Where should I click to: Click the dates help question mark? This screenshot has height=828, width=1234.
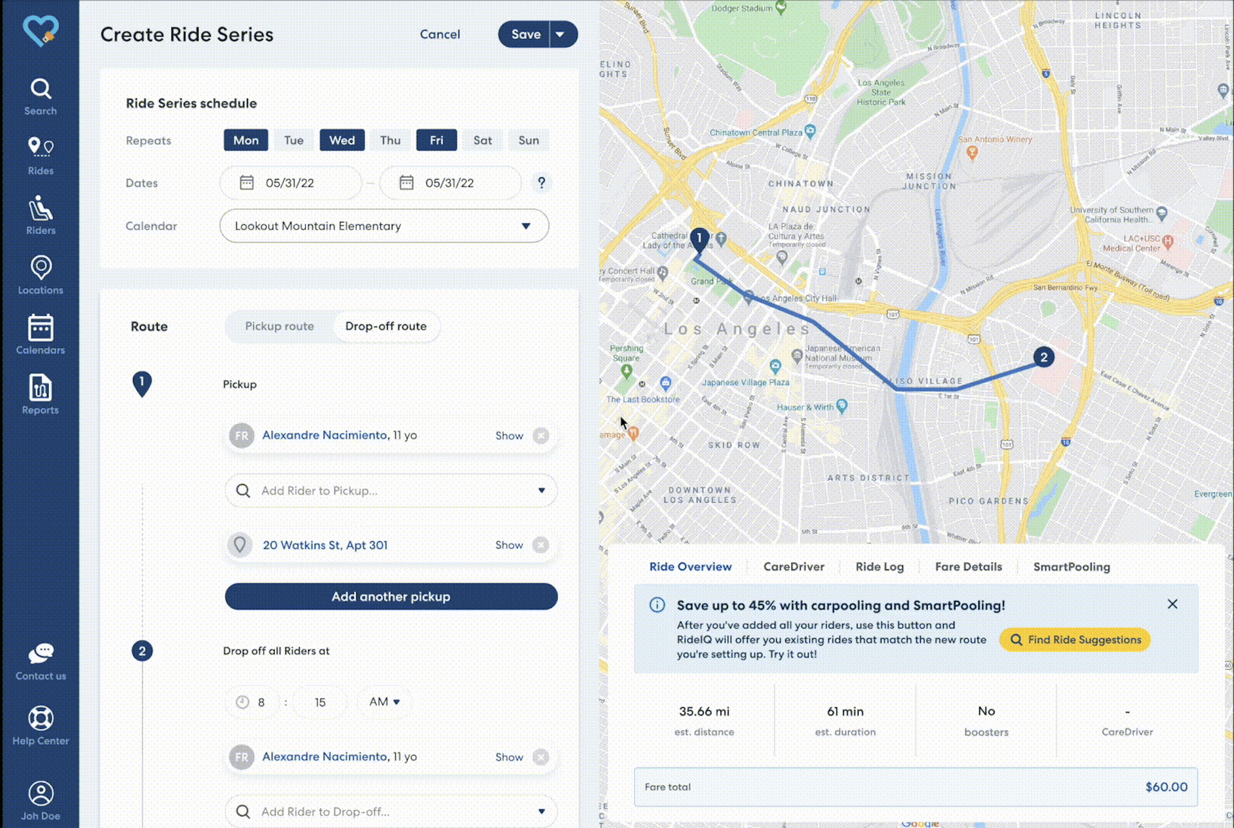click(542, 183)
